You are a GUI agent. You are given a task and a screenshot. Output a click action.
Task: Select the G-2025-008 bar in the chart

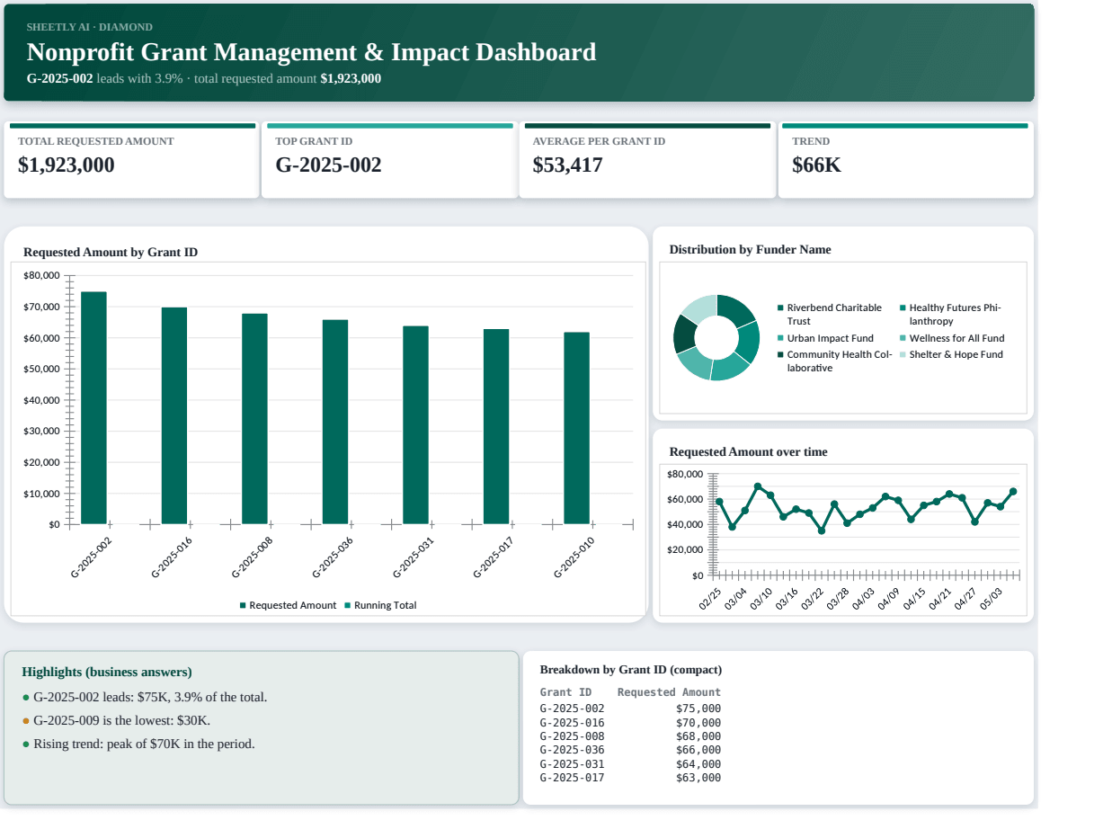pos(254,418)
